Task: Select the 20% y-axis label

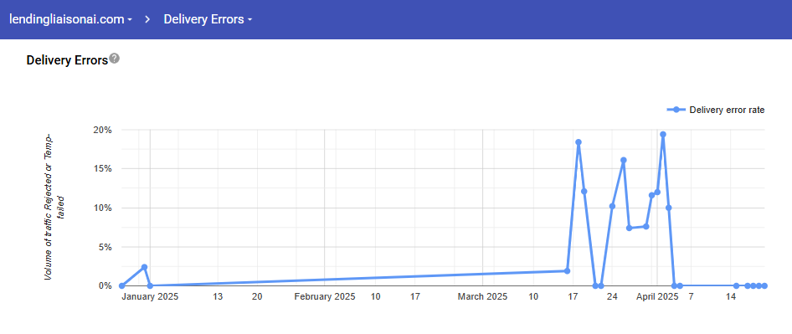Action: pyautogui.click(x=102, y=130)
